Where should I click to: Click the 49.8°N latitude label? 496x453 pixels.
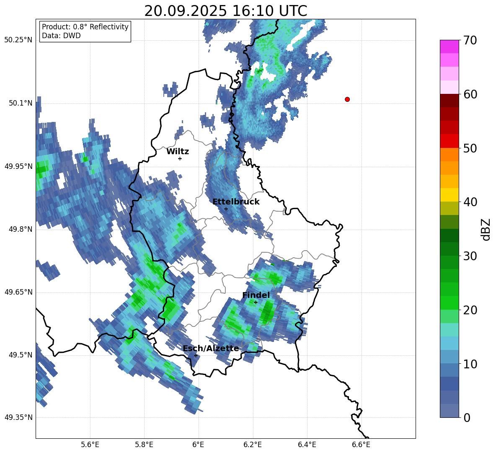[x=21, y=229]
